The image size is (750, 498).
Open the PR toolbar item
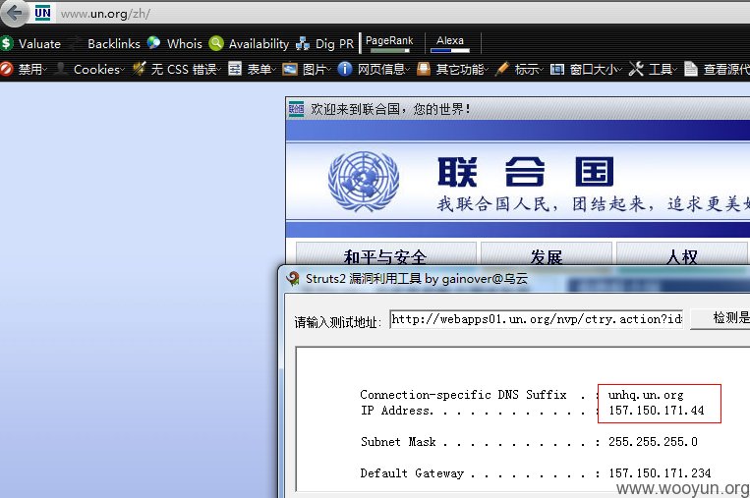[346, 44]
